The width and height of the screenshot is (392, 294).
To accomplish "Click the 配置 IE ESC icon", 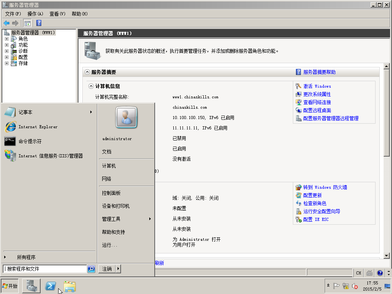I will click(x=299, y=219).
